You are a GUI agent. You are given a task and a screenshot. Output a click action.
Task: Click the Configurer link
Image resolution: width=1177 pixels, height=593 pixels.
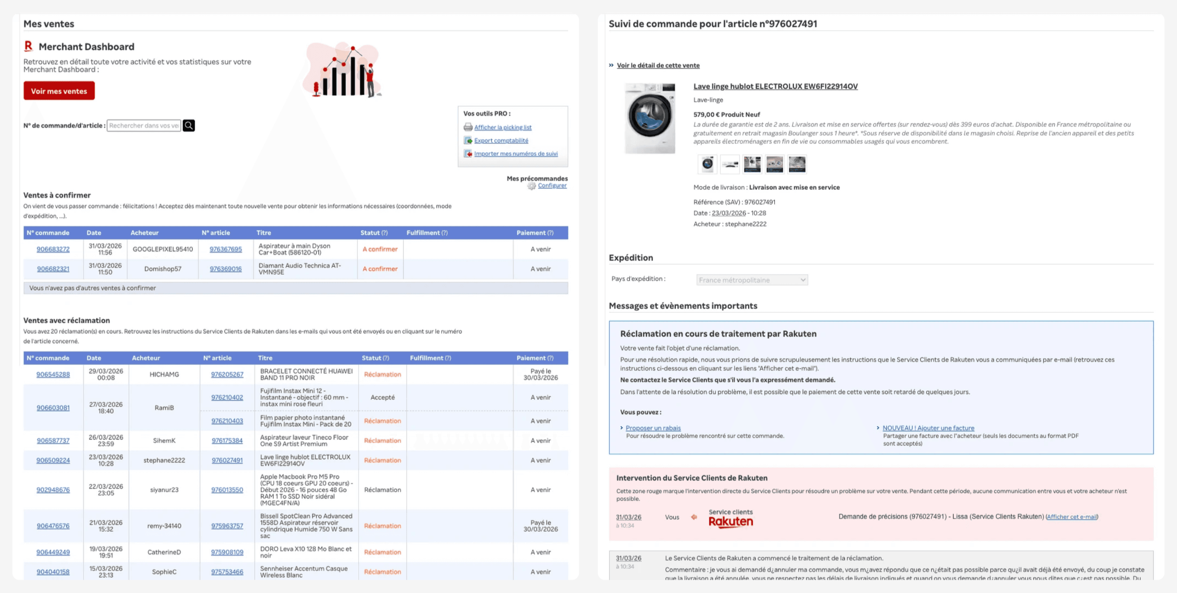pos(552,185)
